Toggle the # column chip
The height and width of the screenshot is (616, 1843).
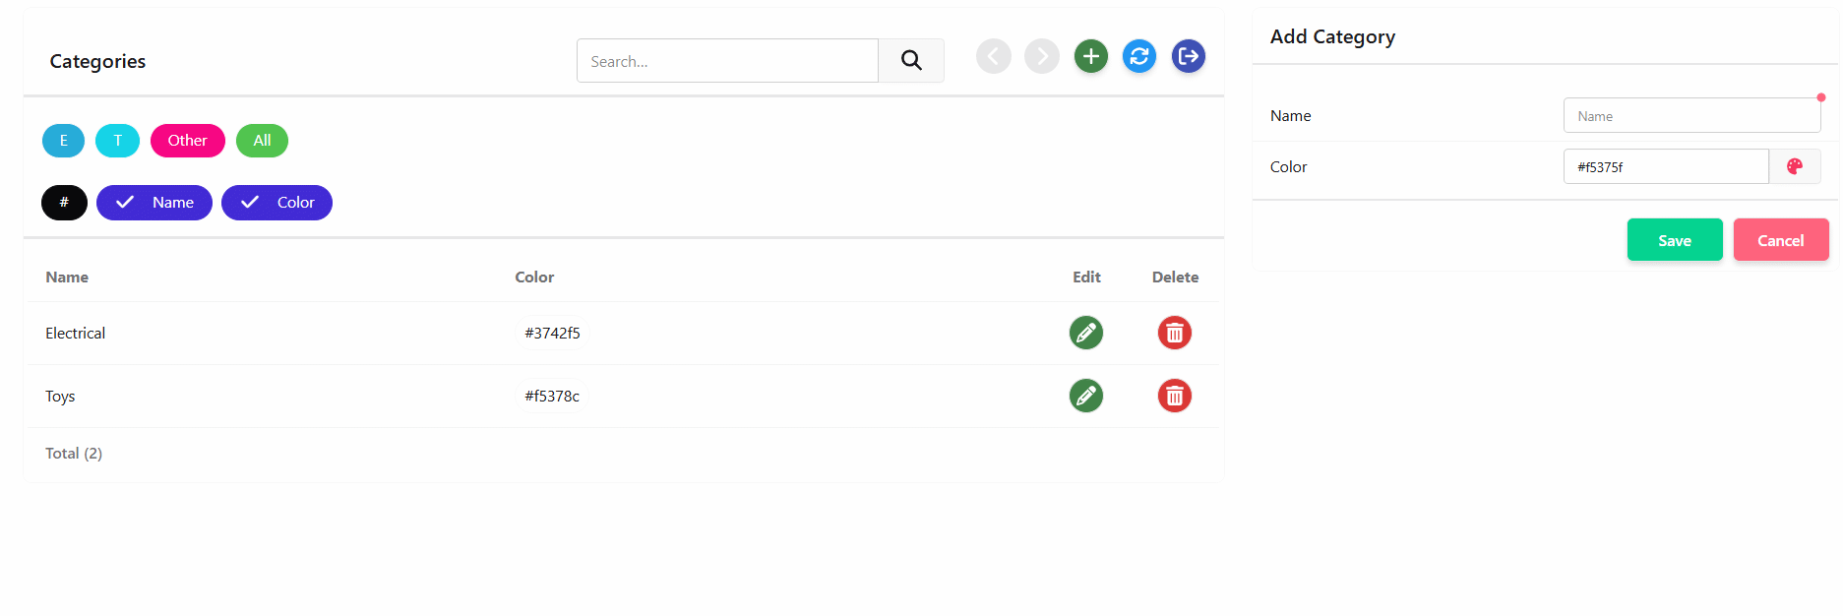click(x=64, y=203)
